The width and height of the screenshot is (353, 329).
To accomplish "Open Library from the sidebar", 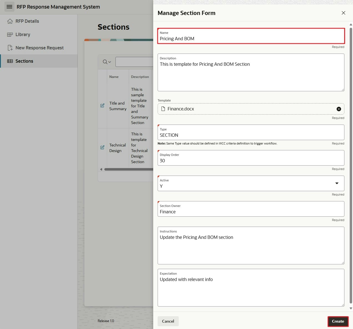I will [x=23, y=34].
